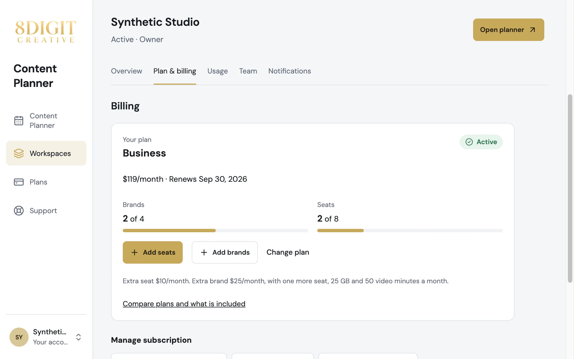The width and height of the screenshot is (574, 359).
Task: Click Change plan
Action: [288, 252]
